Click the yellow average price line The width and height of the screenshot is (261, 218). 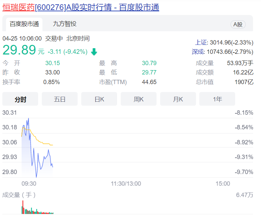[x=41, y=142]
